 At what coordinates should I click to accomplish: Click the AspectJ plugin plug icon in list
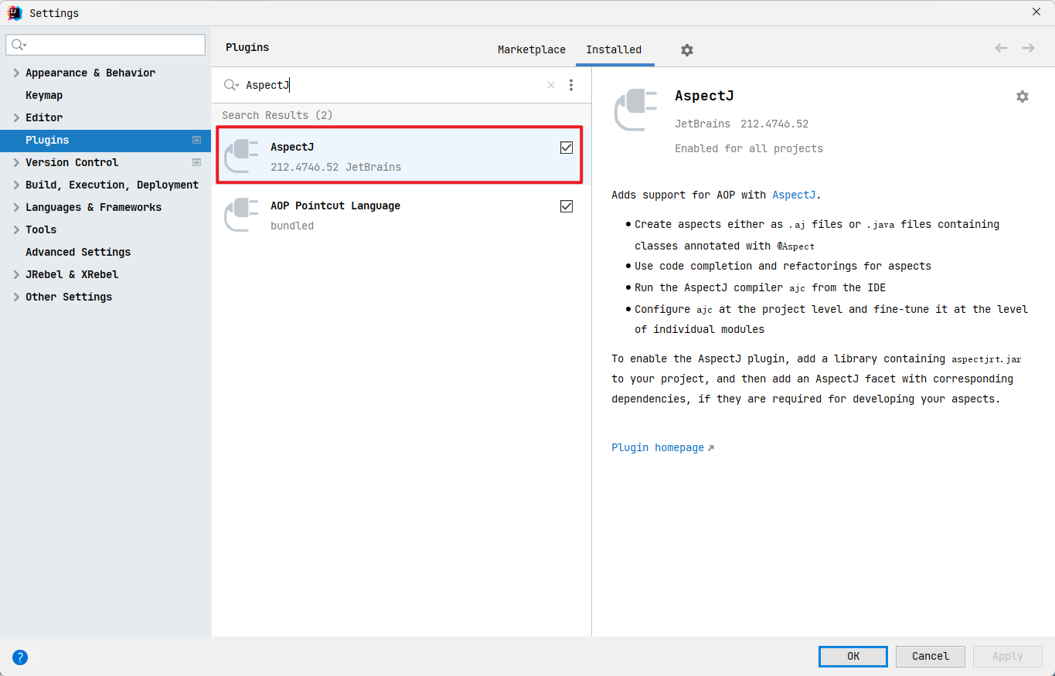241,156
